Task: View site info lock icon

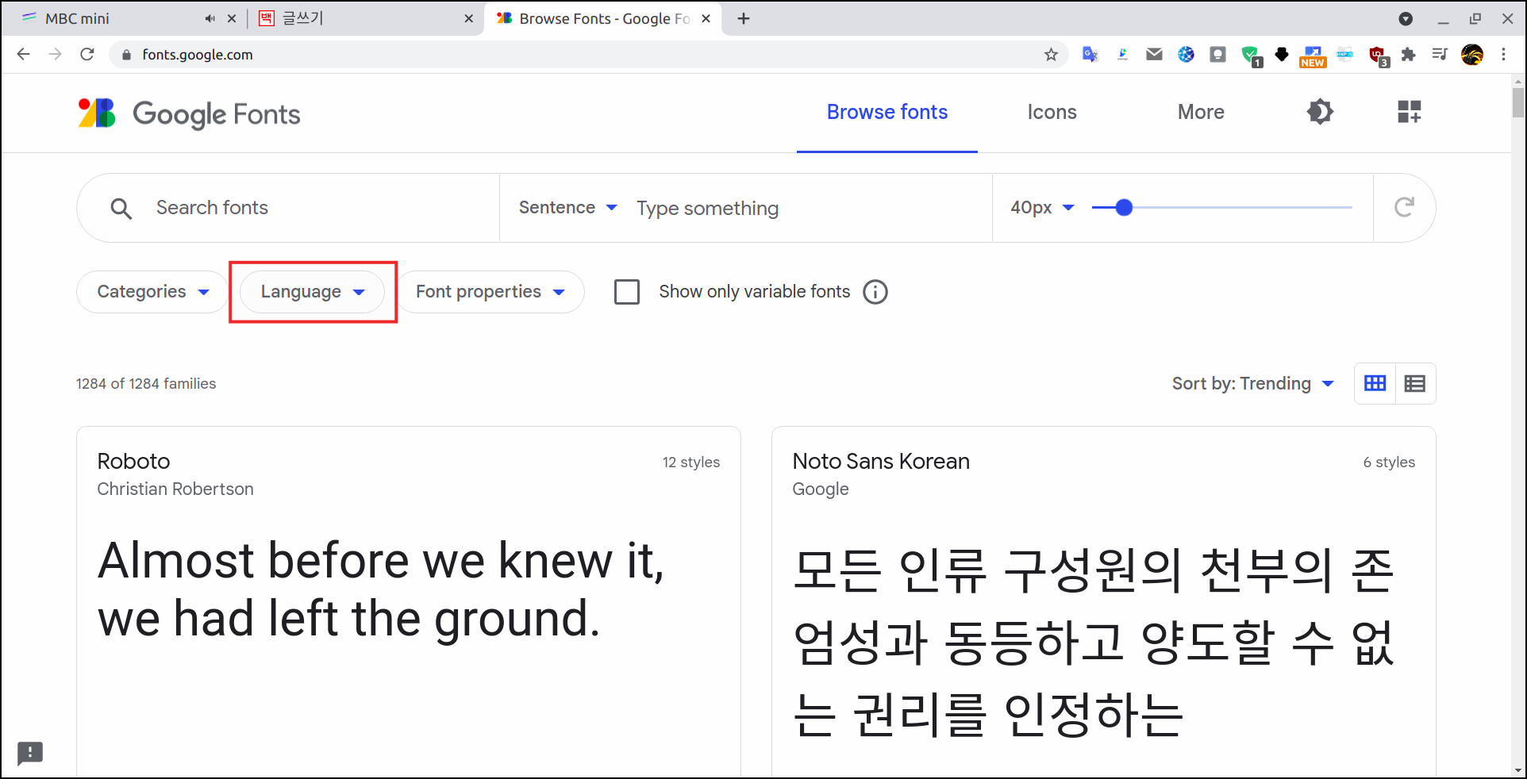Action: pos(125,55)
